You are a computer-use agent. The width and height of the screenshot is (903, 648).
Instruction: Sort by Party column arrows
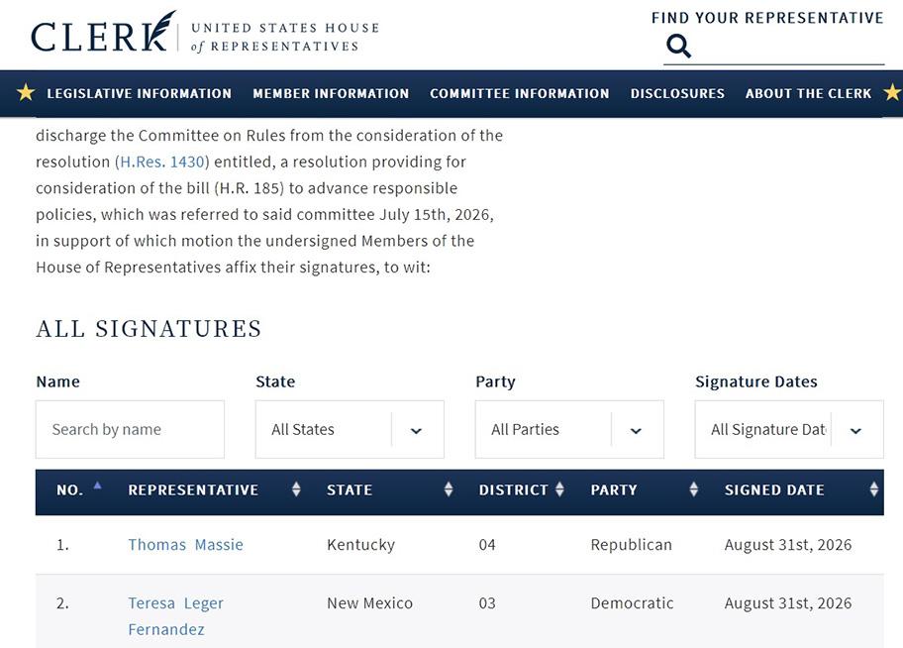pyautogui.click(x=693, y=489)
